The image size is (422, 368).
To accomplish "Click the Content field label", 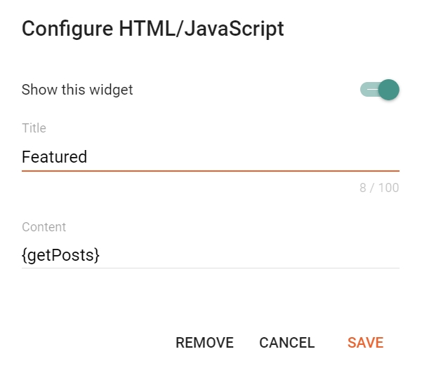I will tap(44, 227).
